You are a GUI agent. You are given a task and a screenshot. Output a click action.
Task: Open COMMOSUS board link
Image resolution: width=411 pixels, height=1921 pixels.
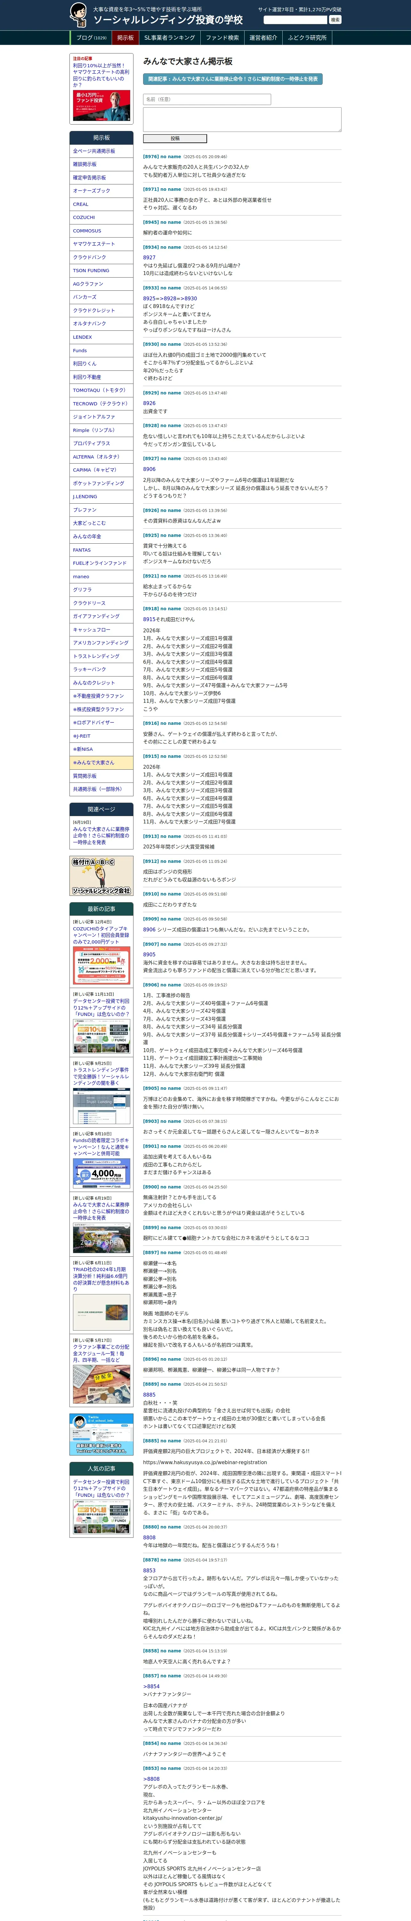point(101,231)
